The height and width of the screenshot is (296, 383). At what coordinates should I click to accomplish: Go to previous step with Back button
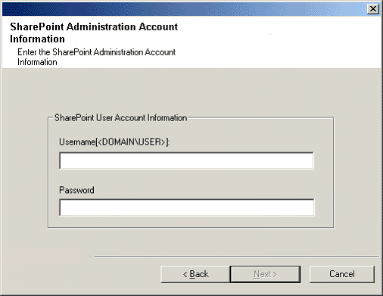pos(195,274)
